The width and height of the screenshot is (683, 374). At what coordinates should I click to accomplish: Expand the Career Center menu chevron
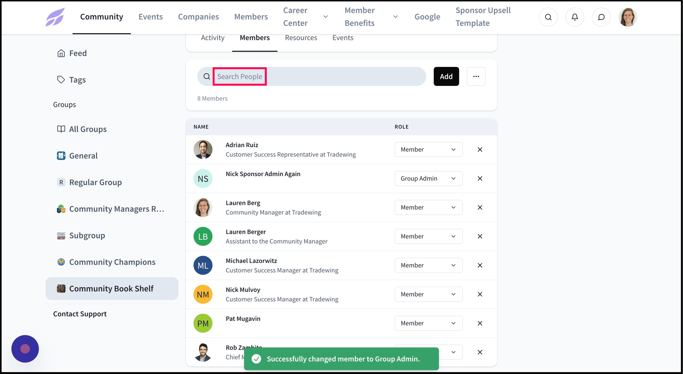tap(325, 17)
